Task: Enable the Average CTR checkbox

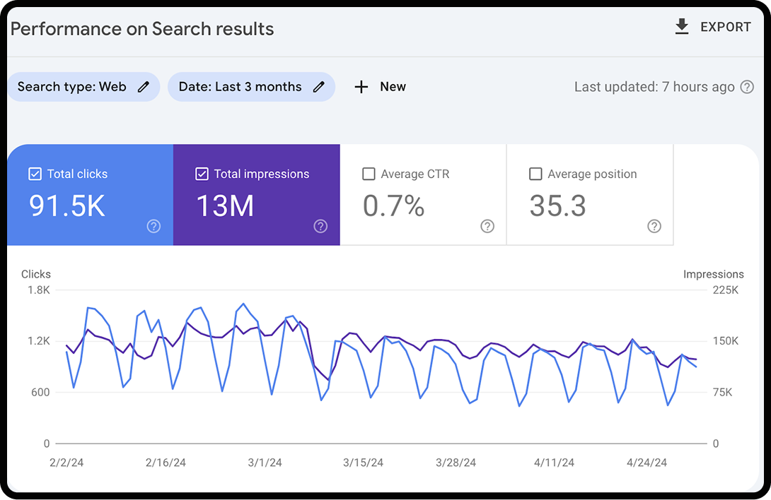Action: 369,173
